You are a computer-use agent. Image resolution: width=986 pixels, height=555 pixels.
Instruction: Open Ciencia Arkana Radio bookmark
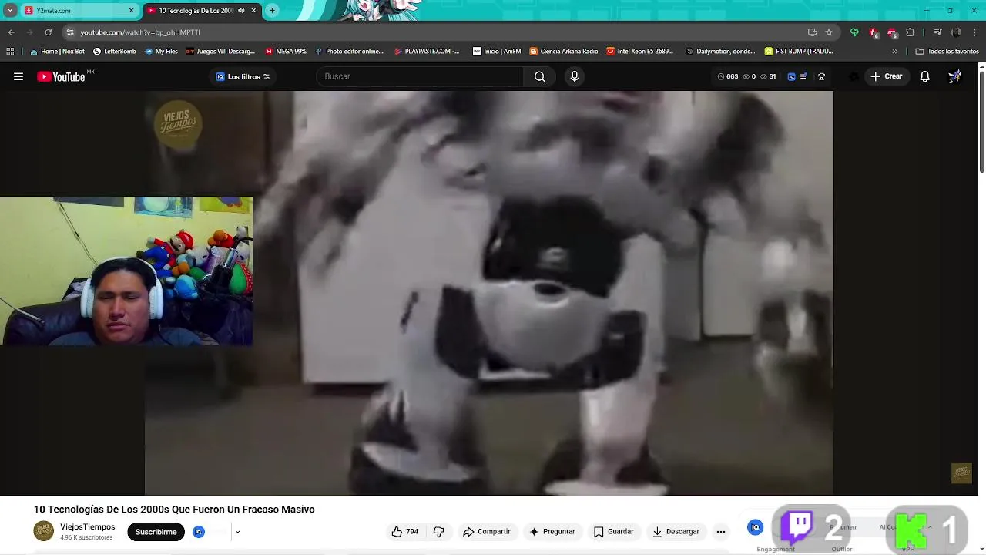(x=564, y=52)
